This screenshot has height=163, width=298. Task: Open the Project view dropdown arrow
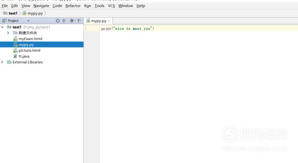click(28, 21)
